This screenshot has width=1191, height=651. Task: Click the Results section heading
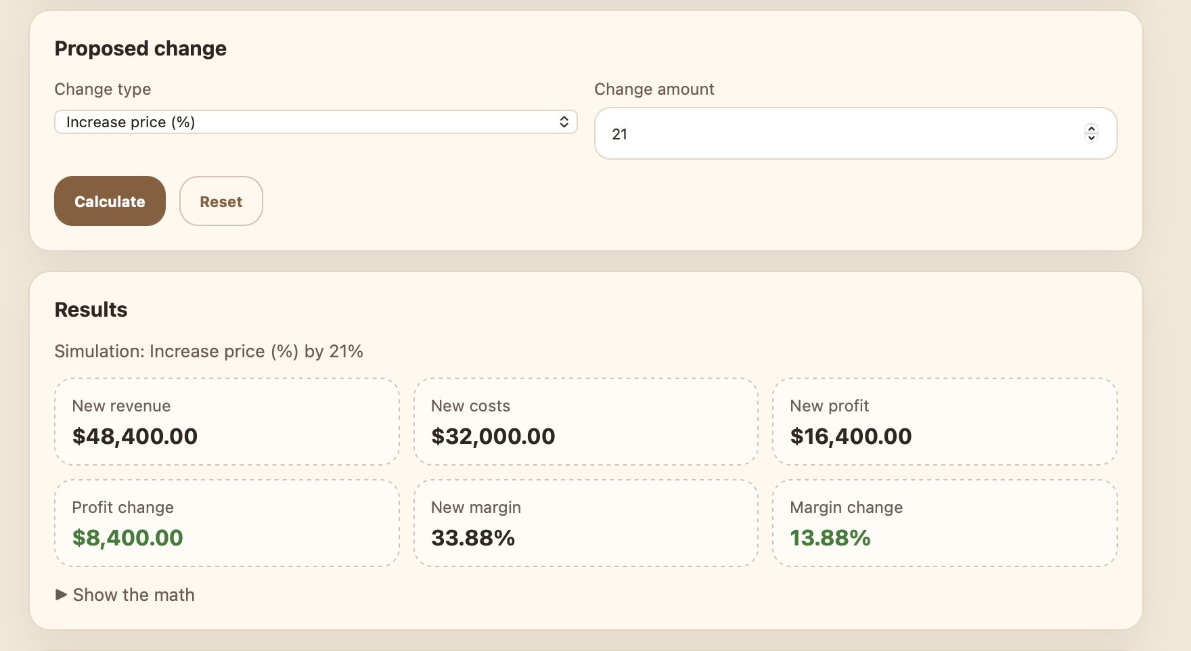coord(91,309)
